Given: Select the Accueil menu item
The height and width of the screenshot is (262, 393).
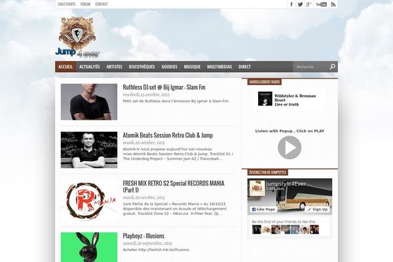Looking at the screenshot, I should tap(65, 67).
